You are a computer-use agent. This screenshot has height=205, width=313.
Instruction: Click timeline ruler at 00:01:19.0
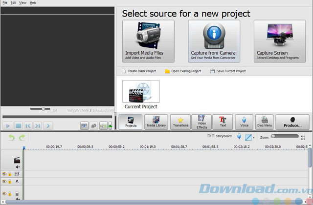(148, 147)
